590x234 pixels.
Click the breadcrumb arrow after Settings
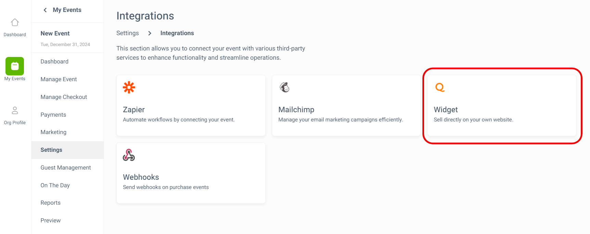point(149,33)
